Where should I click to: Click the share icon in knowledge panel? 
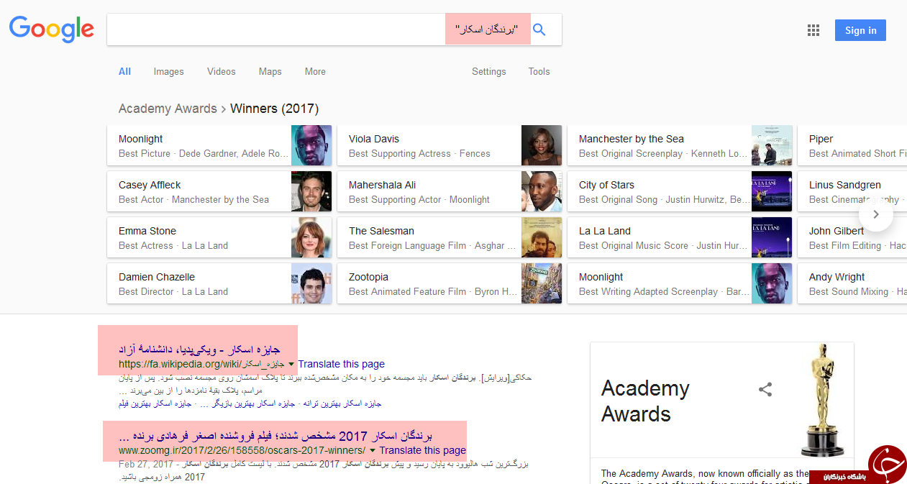[x=765, y=390]
